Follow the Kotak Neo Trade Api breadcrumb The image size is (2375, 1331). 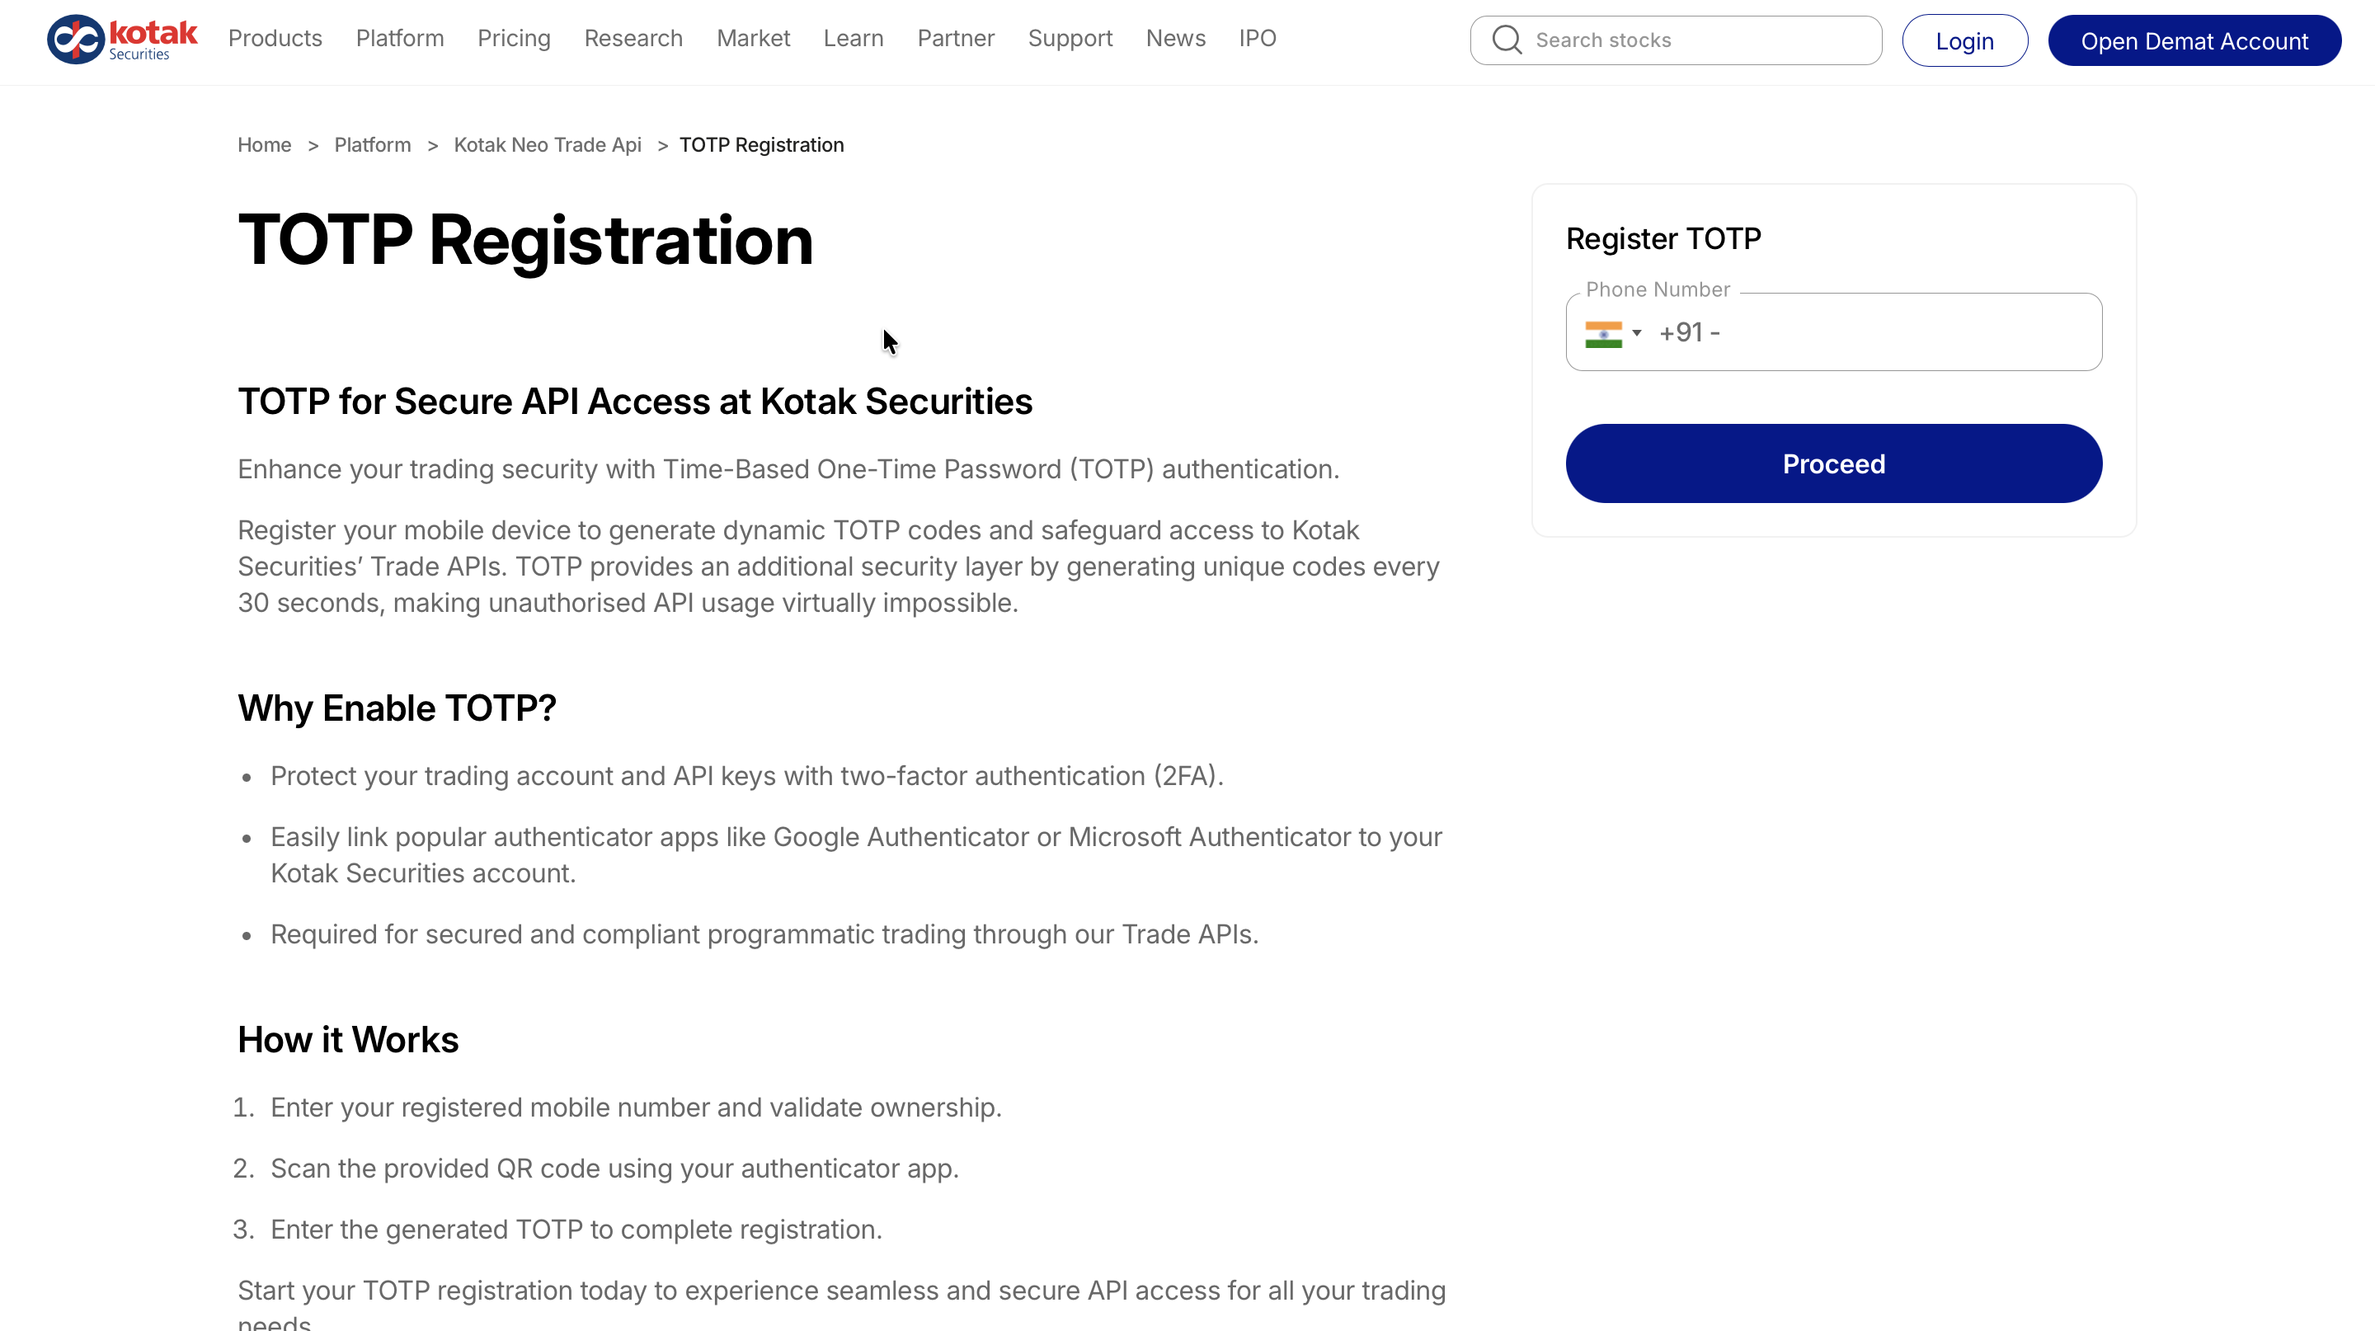pos(547,144)
